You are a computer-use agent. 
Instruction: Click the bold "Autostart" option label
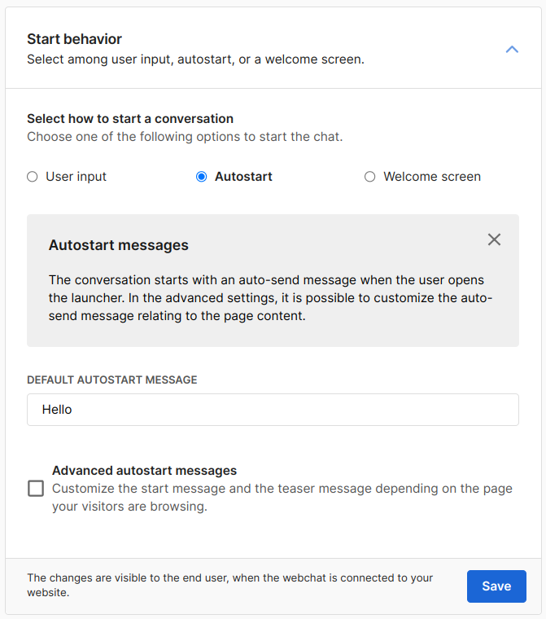pyautogui.click(x=243, y=177)
